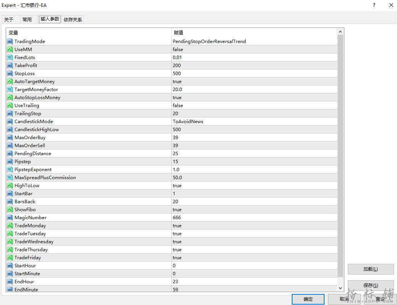Screen dimensions: 397x305
Task: Click the boolean icon beside ShowFibo
Action: click(x=10, y=210)
